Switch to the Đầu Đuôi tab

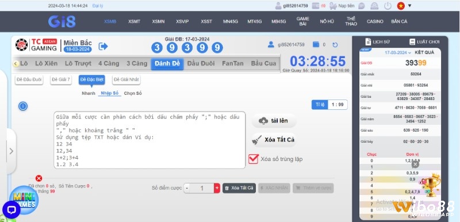pos(201,63)
